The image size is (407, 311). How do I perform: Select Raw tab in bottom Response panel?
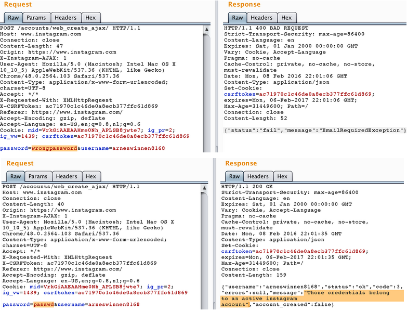pyautogui.click(x=234, y=176)
